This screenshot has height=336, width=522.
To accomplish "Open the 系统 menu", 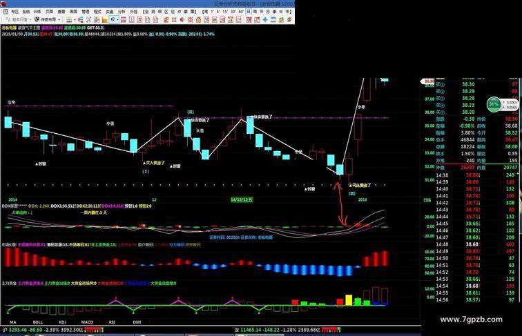I will pyautogui.click(x=26, y=12).
